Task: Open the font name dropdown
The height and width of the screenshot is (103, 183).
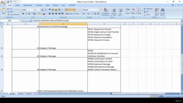Action: (33, 10)
